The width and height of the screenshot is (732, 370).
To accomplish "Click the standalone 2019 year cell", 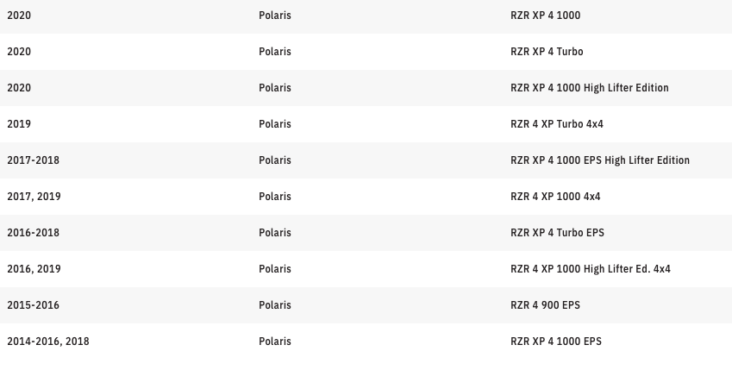I will click(19, 124).
